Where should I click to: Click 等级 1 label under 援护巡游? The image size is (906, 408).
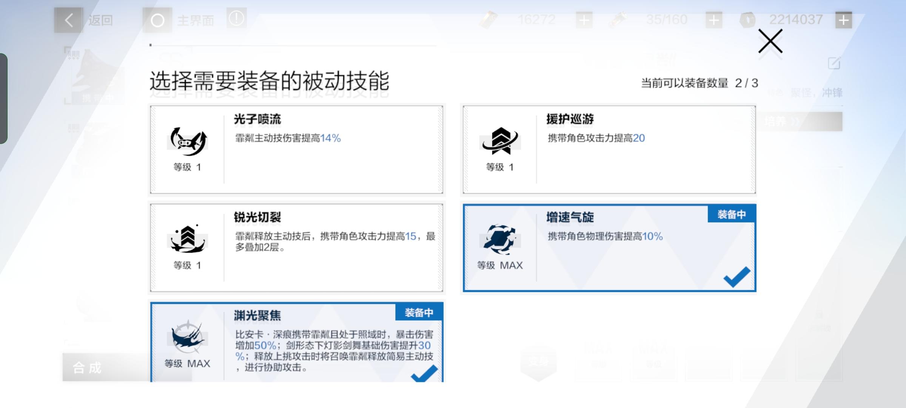(x=500, y=167)
